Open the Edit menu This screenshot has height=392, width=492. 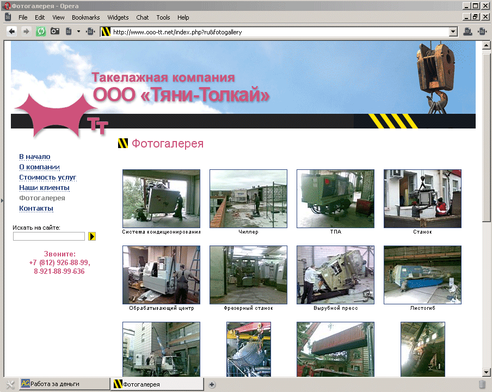(x=40, y=17)
